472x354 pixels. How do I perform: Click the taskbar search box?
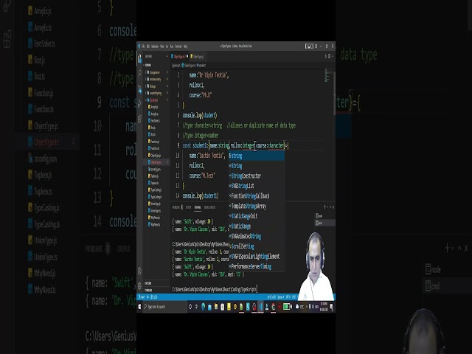164,307
